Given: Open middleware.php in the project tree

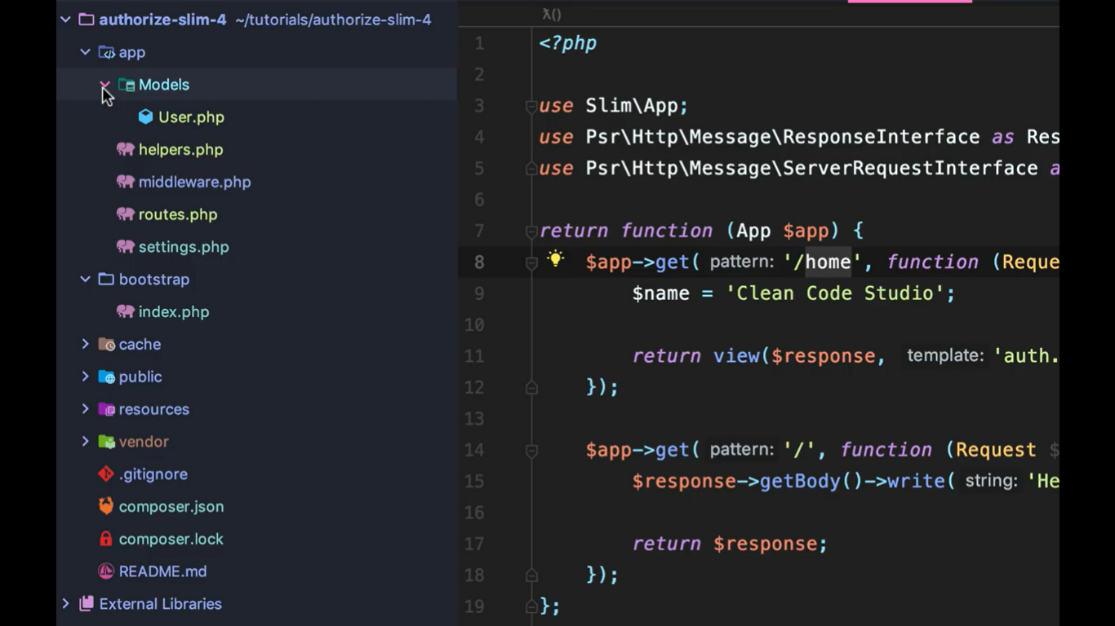Looking at the screenshot, I should pos(194,182).
